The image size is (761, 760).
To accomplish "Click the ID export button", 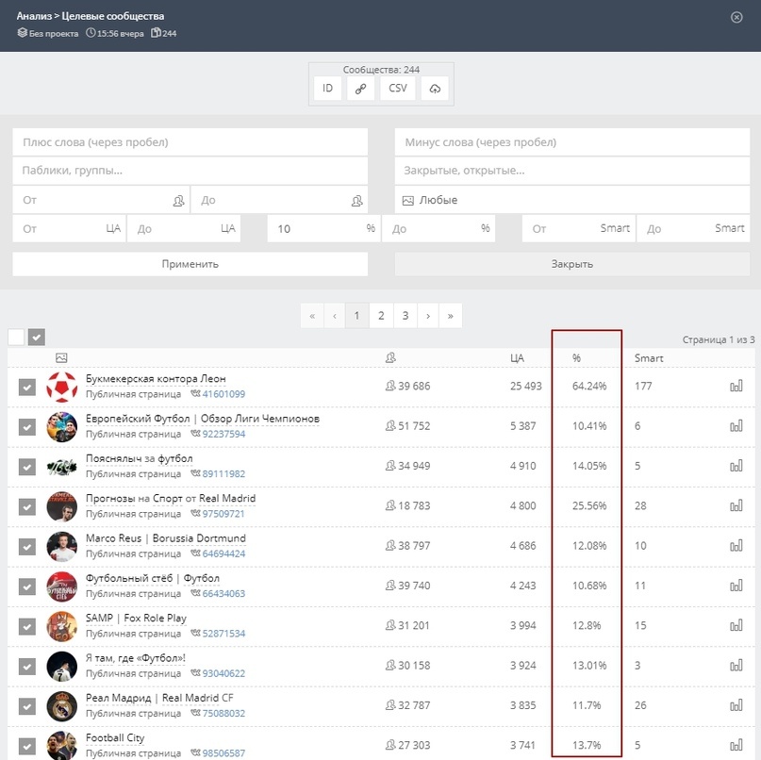I will (x=327, y=89).
